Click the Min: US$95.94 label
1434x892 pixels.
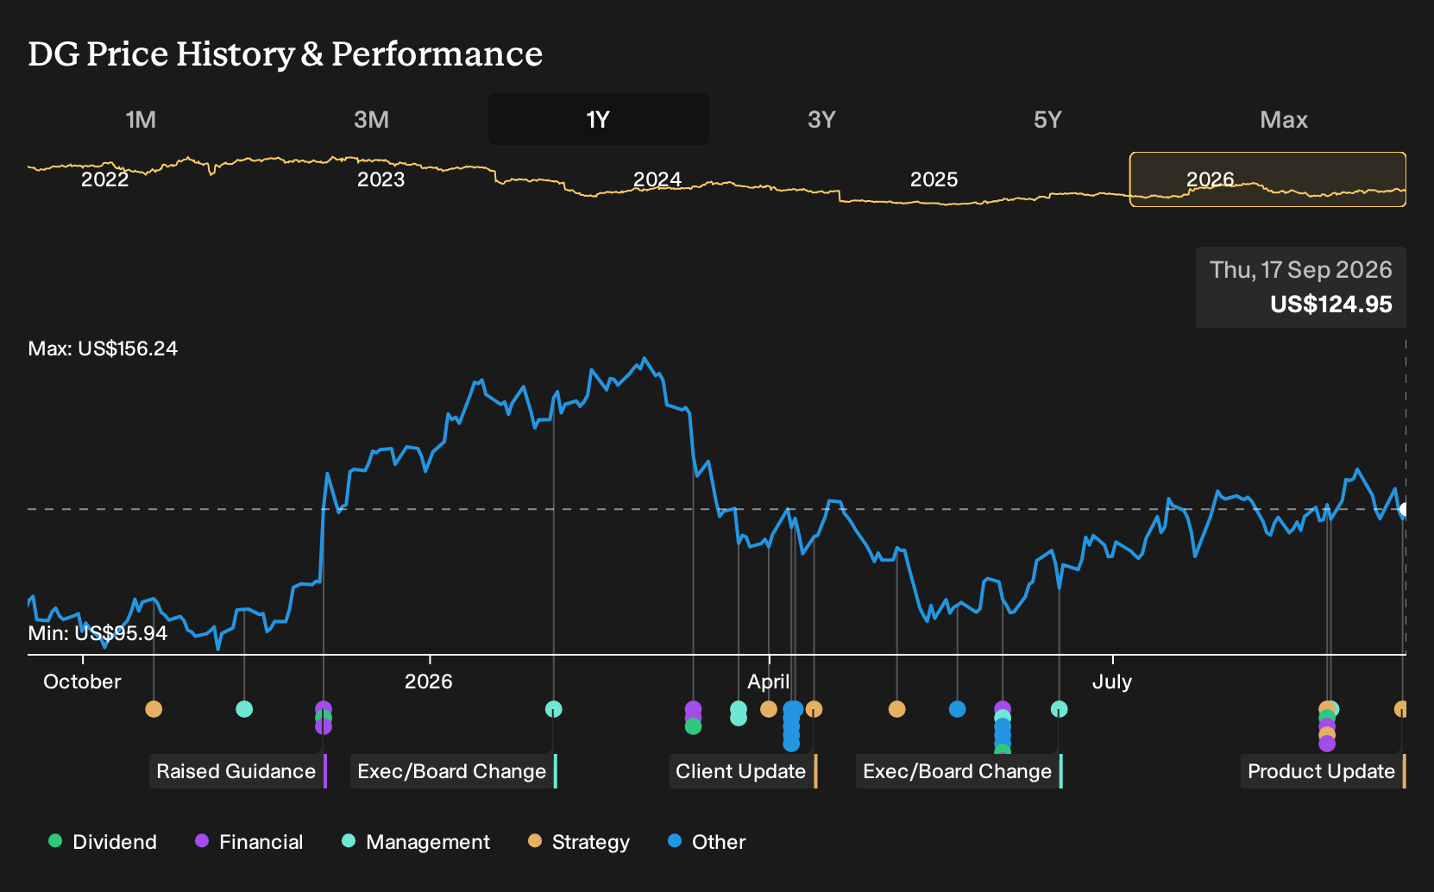pos(97,633)
